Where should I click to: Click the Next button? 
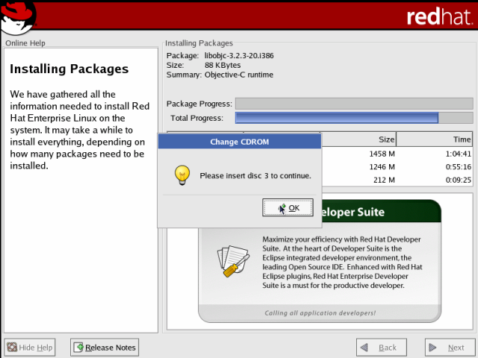[x=450, y=348]
